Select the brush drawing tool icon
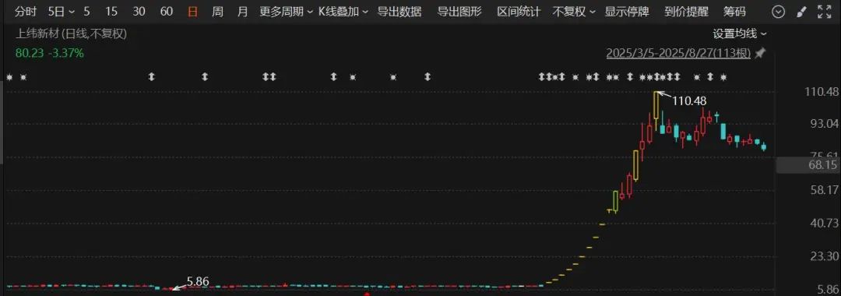This screenshot has width=841, height=296. [x=801, y=11]
